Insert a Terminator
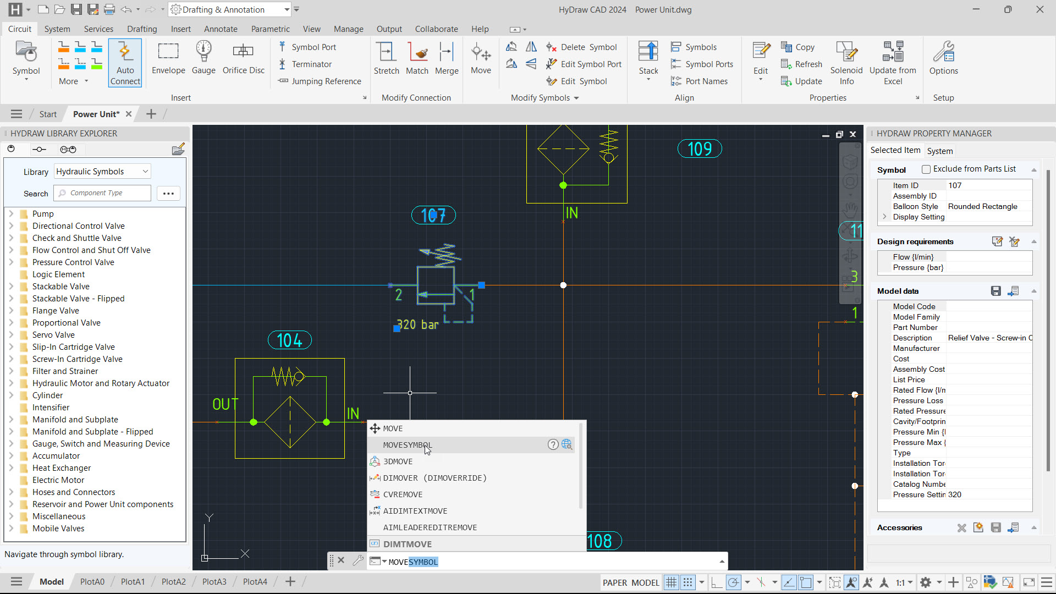The height and width of the screenshot is (594, 1056). [305, 64]
